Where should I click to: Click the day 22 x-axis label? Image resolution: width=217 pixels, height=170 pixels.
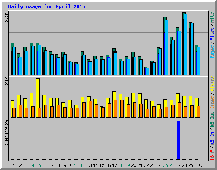click(146, 165)
